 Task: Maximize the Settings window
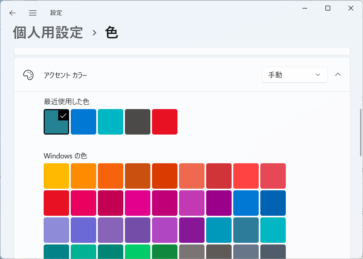pyautogui.click(x=327, y=8)
